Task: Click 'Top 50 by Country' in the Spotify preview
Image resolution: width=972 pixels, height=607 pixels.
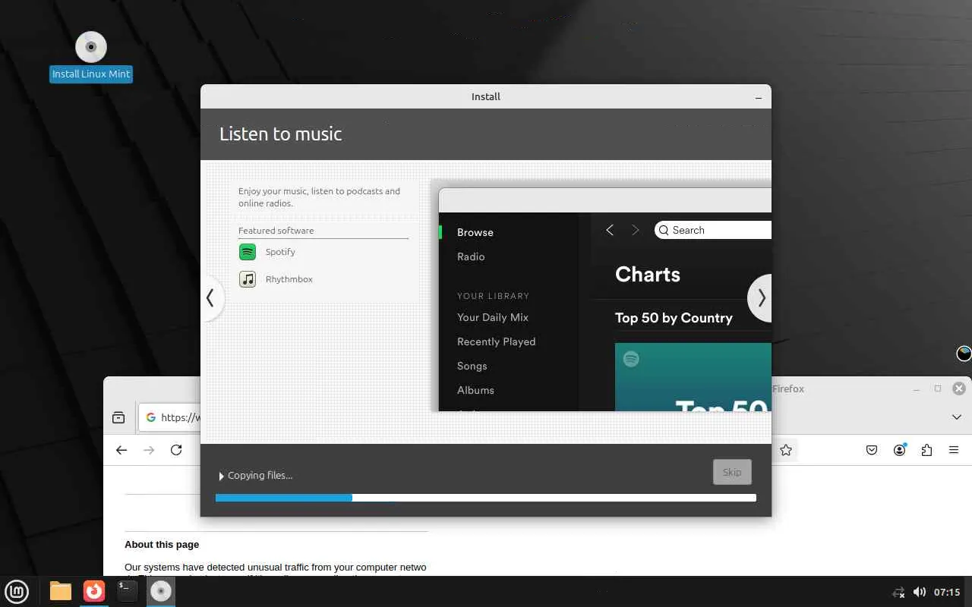Action: 674,318
